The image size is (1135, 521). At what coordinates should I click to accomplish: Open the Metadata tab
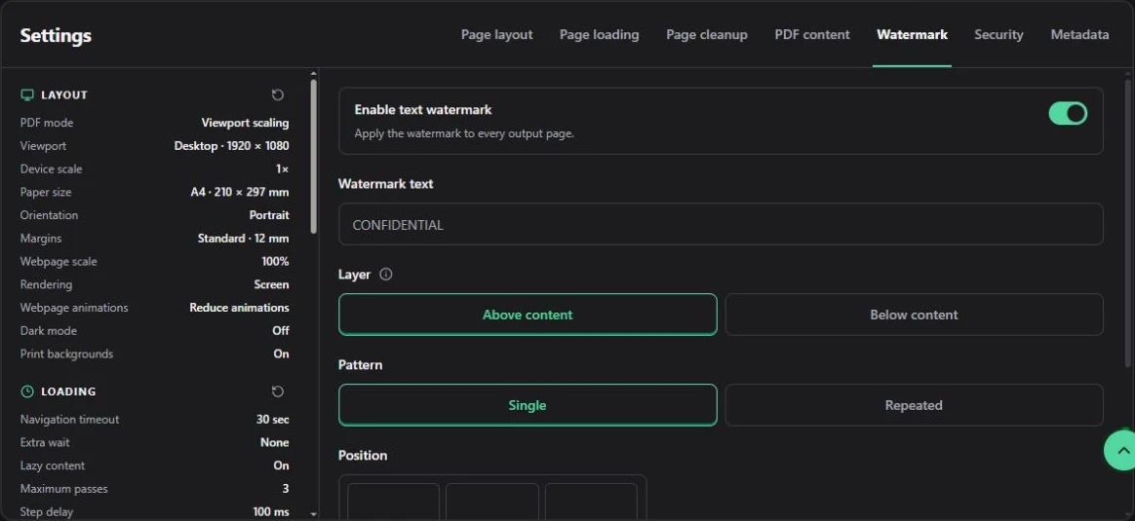point(1080,35)
